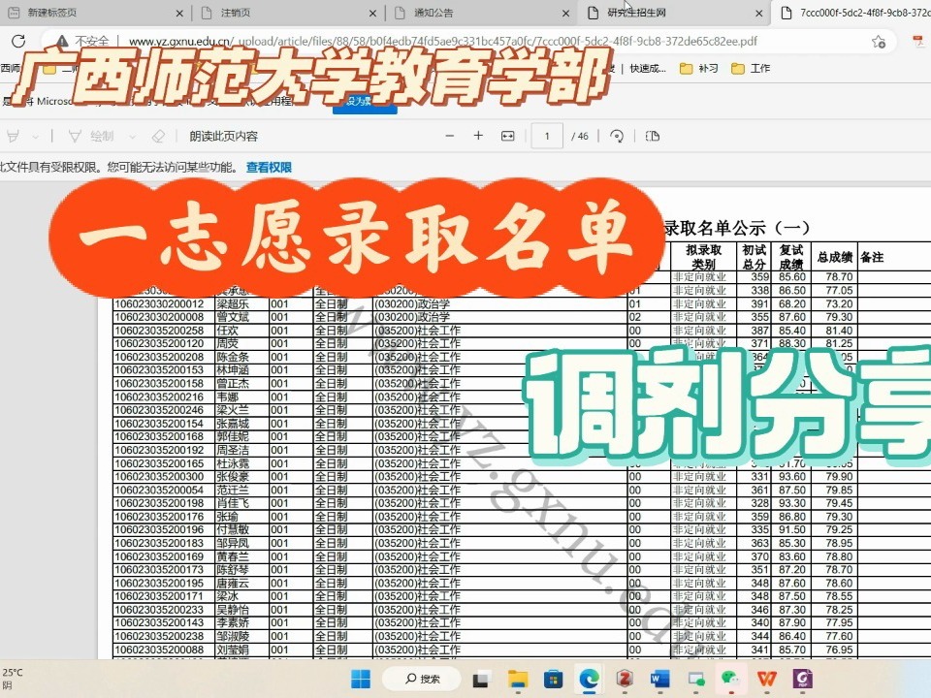Viewport: 931px width, 698px height.
Task: Click the 备注 column header
Action: click(x=872, y=257)
